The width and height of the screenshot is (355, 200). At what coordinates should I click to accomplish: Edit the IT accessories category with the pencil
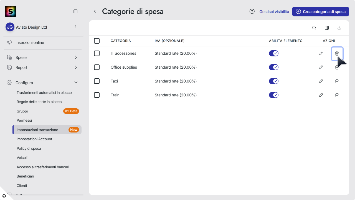coord(321,53)
